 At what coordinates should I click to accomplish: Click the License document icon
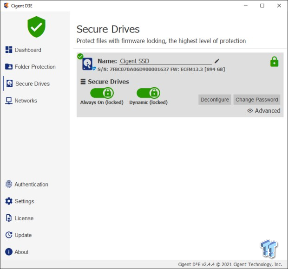click(x=9, y=218)
